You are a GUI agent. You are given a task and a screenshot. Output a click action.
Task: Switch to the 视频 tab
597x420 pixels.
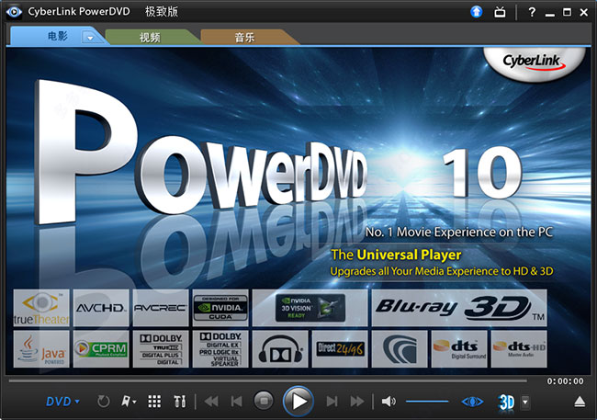[x=150, y=37]
